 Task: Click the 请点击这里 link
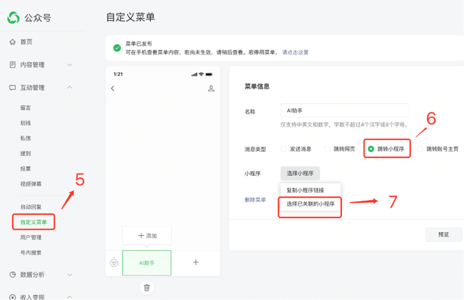pos(295,52)
